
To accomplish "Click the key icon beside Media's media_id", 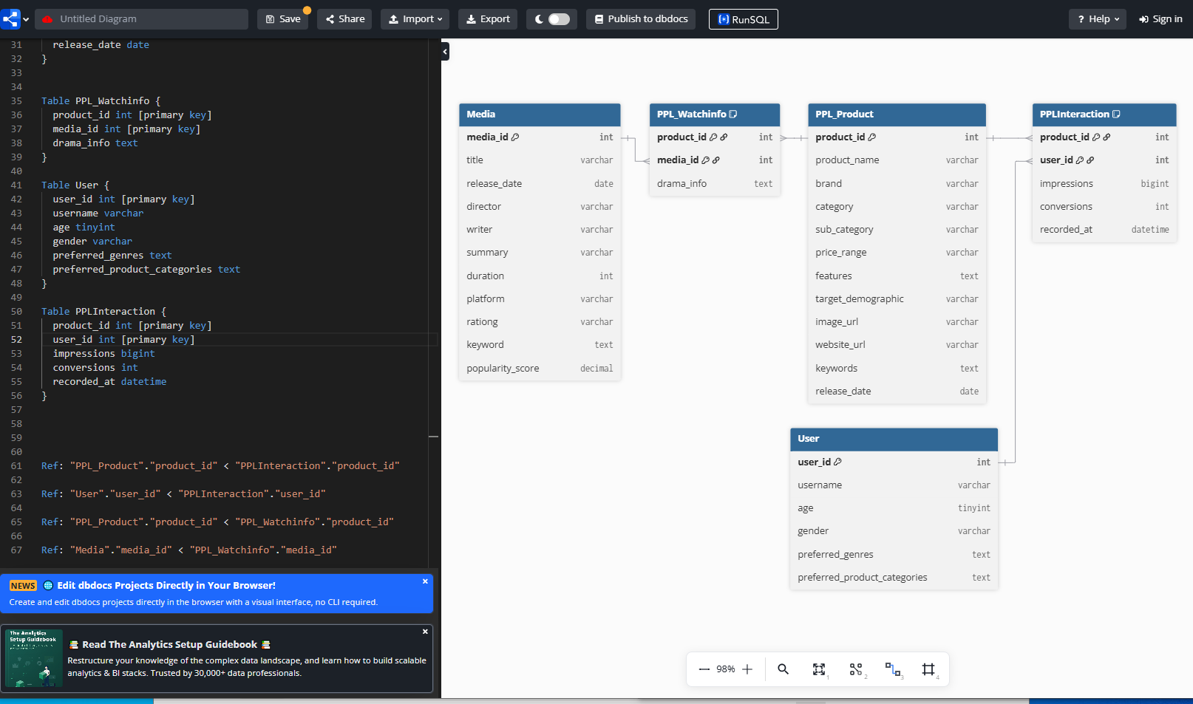I will point(515,137).
